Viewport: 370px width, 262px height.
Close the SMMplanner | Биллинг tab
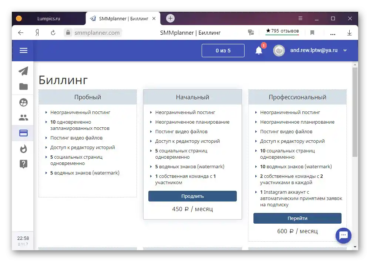[154, 18]
